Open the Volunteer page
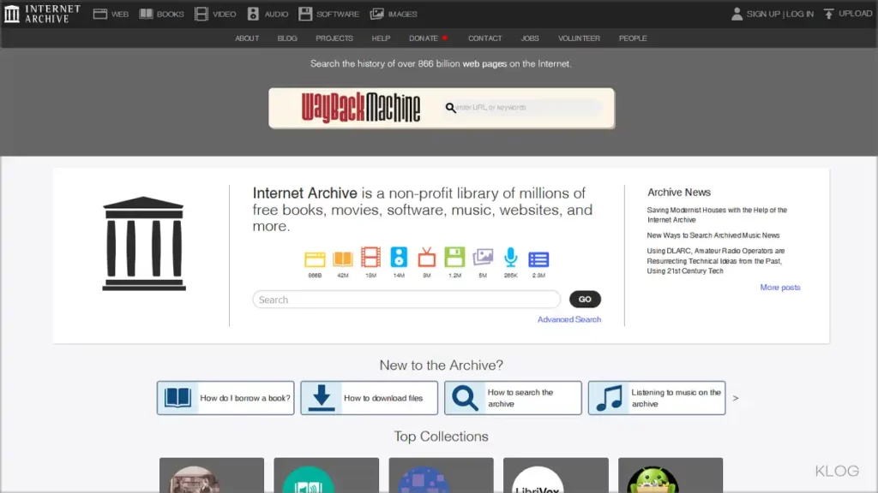The image size is (878, 493). coord(579,39)
